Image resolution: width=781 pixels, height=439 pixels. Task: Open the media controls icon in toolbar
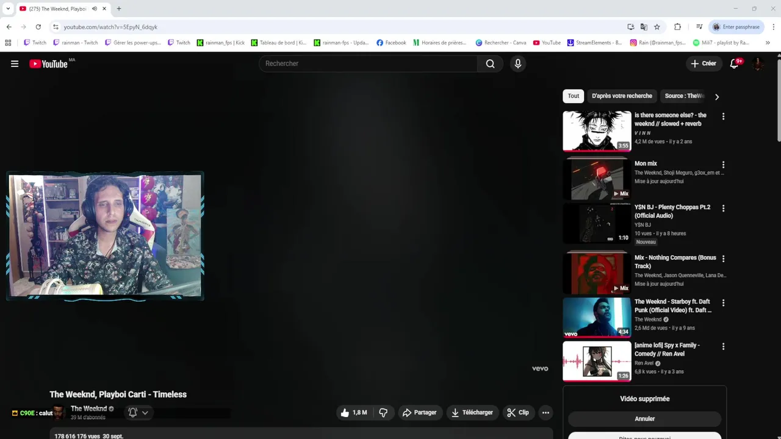click(x=699, y=27)
